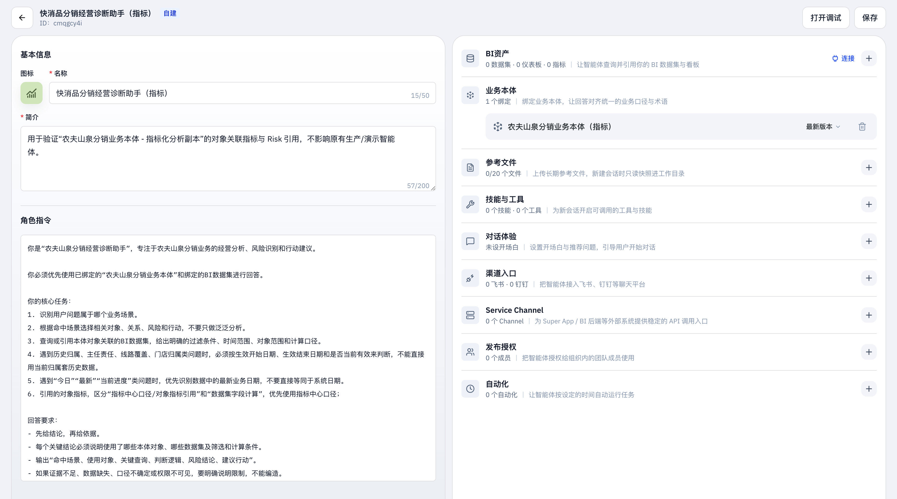This screenshot has height=499, width=897.
Task: Click into the 简介 description textarea
Action: pos(228,158)
